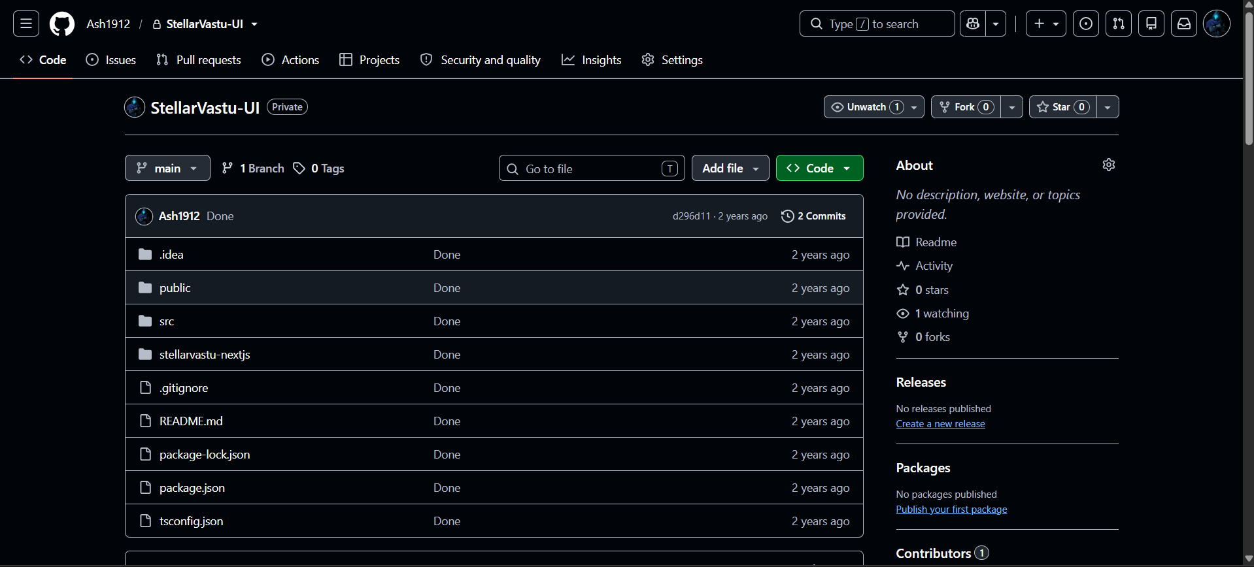View the 0 forks link
The width and height of the screenshot is (1254, 567).
[x=923, y=337]
